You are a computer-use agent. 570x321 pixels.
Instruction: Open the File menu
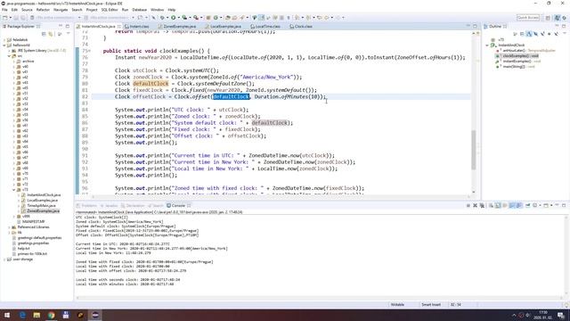(4, 10)
